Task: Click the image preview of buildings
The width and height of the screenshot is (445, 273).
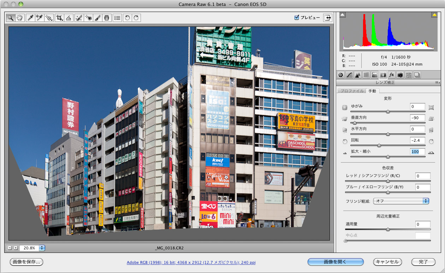Action: 169,134
